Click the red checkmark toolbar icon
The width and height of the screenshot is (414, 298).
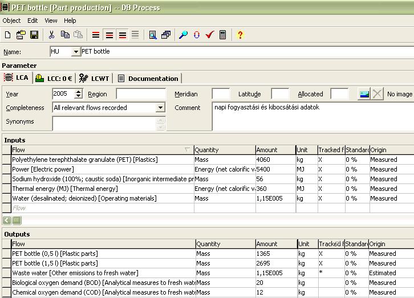tap(210, 35)
